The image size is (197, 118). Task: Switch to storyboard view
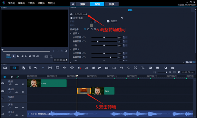point(5,68)
